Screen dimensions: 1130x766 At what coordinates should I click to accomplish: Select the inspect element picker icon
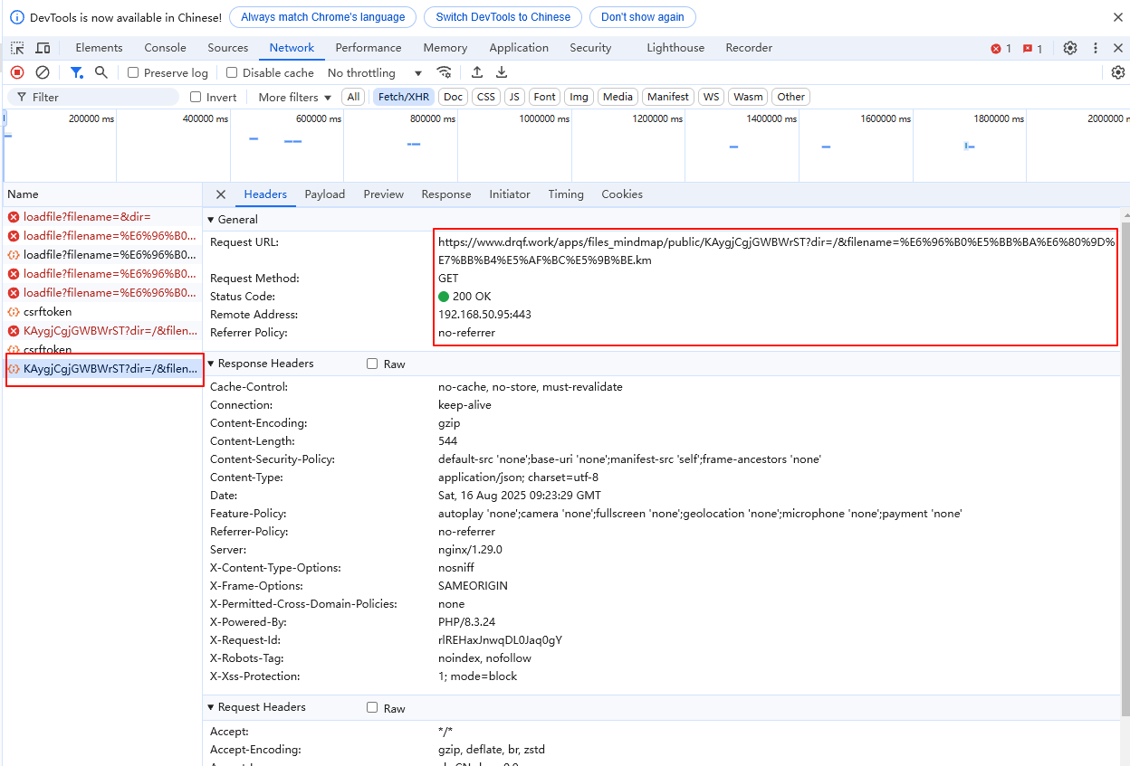(17, 48)
